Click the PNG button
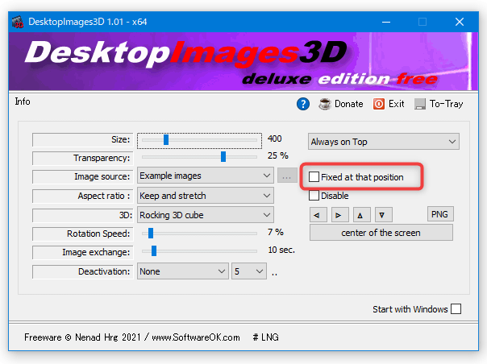This screenshot has width=487, height=364. [440, 214]
